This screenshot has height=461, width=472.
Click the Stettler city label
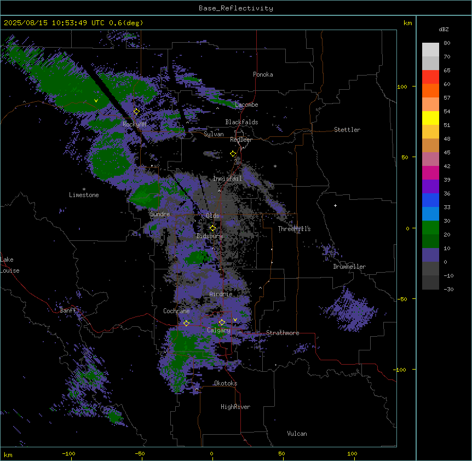[347, 130]
